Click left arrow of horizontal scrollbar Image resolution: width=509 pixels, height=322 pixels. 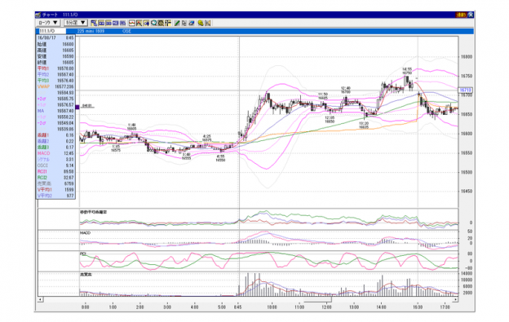coord(40,299)
